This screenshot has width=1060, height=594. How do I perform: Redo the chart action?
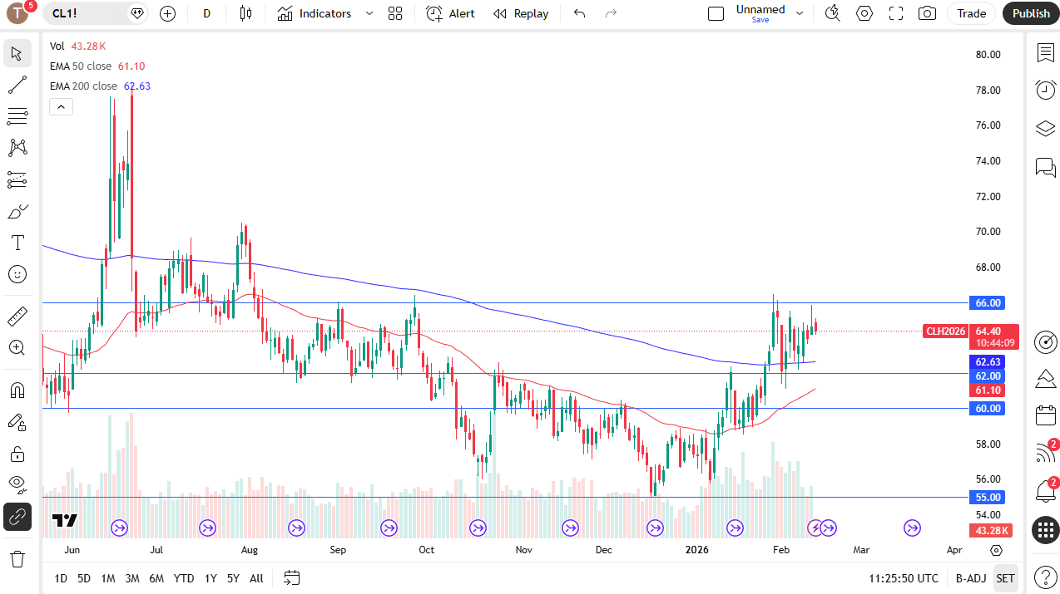[611, 13]
